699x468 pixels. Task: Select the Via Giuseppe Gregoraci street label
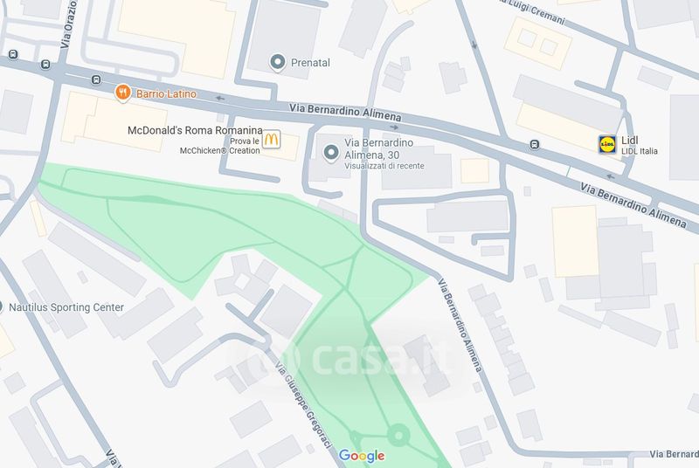(304, 405)
